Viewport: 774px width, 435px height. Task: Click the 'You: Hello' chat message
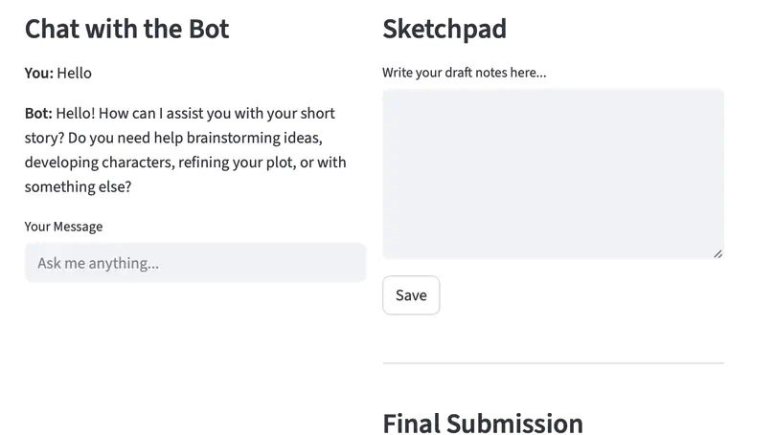coord(58,73)
